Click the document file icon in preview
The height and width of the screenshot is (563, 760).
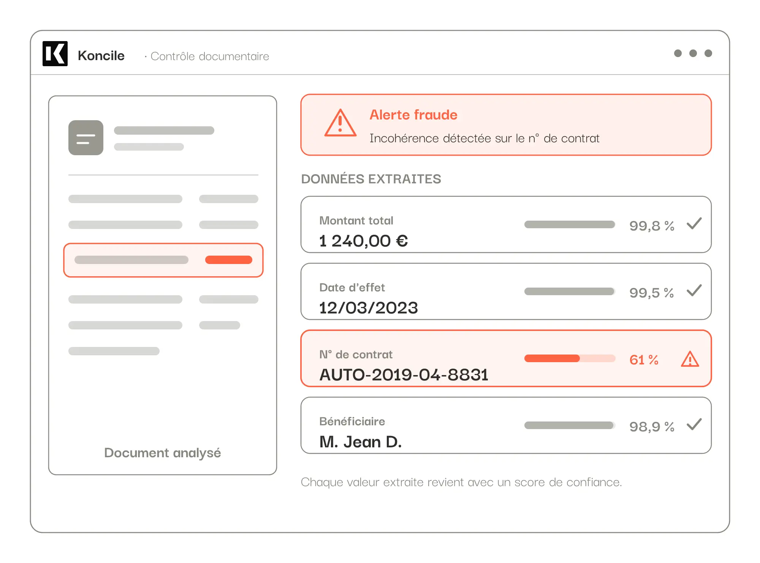point(86,138)
